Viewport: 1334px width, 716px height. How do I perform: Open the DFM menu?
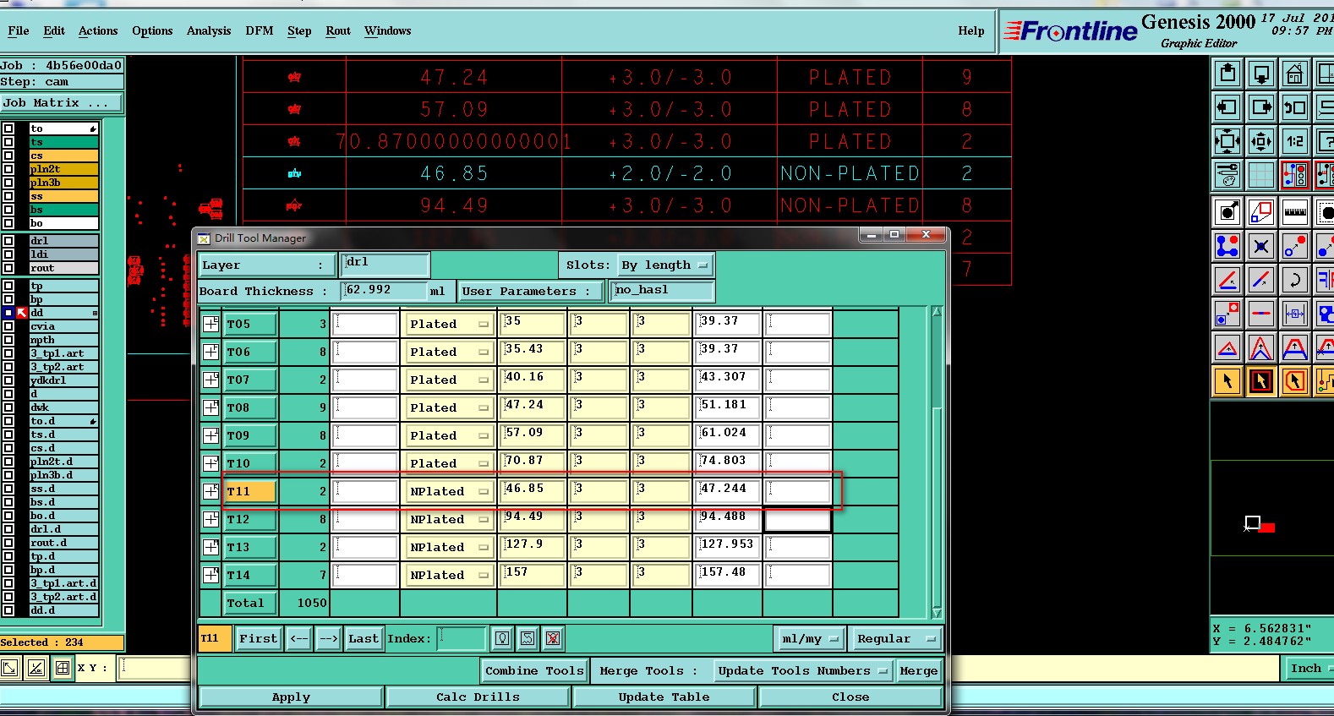(x=260, y=30)
